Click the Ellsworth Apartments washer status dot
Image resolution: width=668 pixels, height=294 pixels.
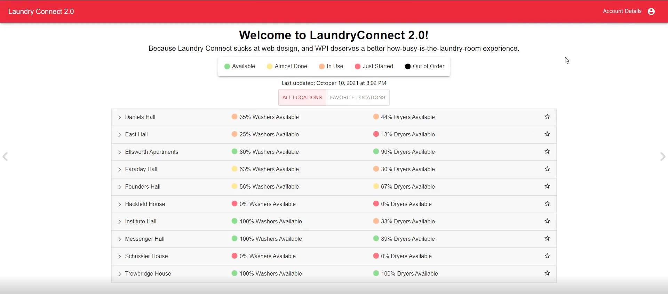(234, 151)
